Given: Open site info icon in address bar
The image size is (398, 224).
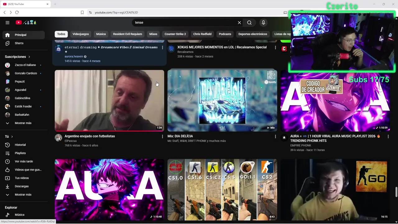Looking at the screenshot, I should 90,12.
